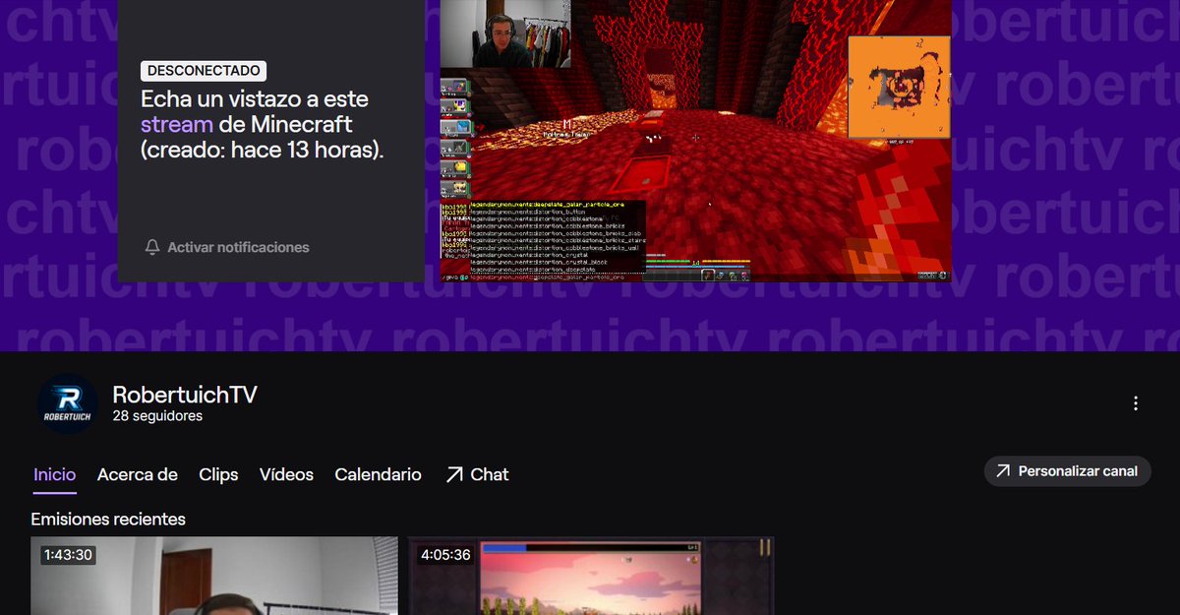Click the Emisiones recientes heading
The height and width of the screenshot is (615, 1180).
(x=108, y=519)
